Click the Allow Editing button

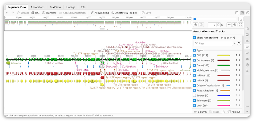(100, 13)
